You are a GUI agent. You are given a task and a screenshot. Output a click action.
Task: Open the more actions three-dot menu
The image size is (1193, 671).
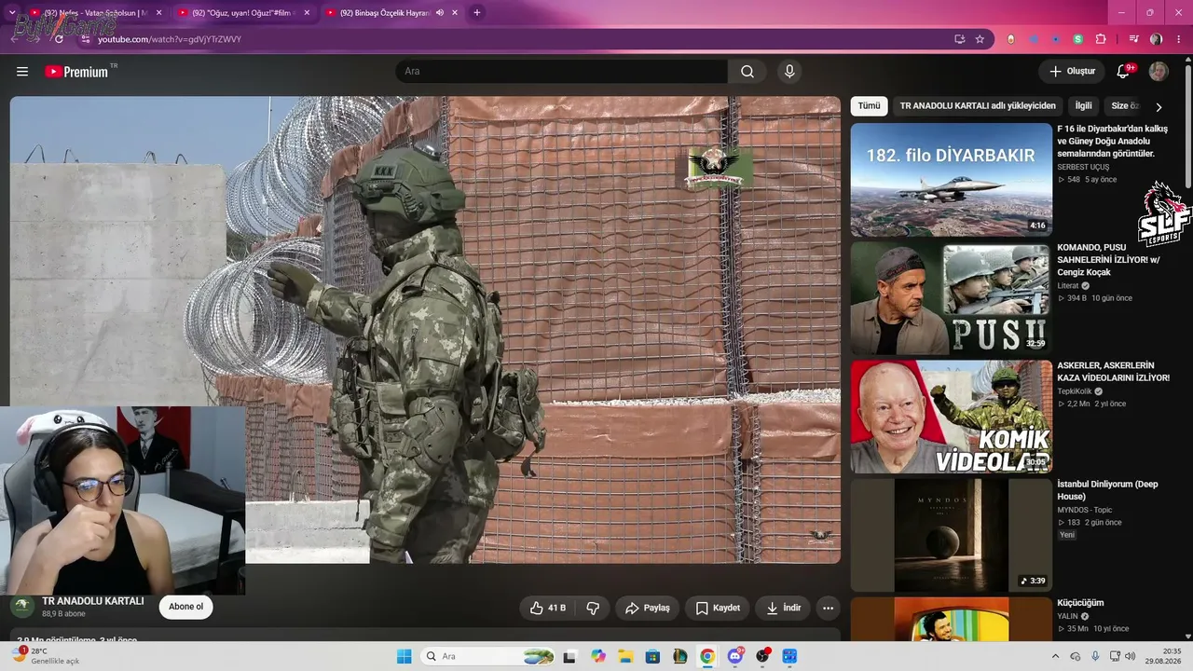828,608
